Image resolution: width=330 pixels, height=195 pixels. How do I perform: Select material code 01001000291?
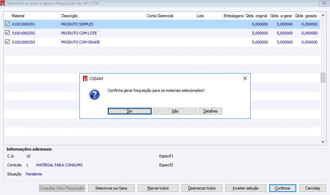point(24,24)
